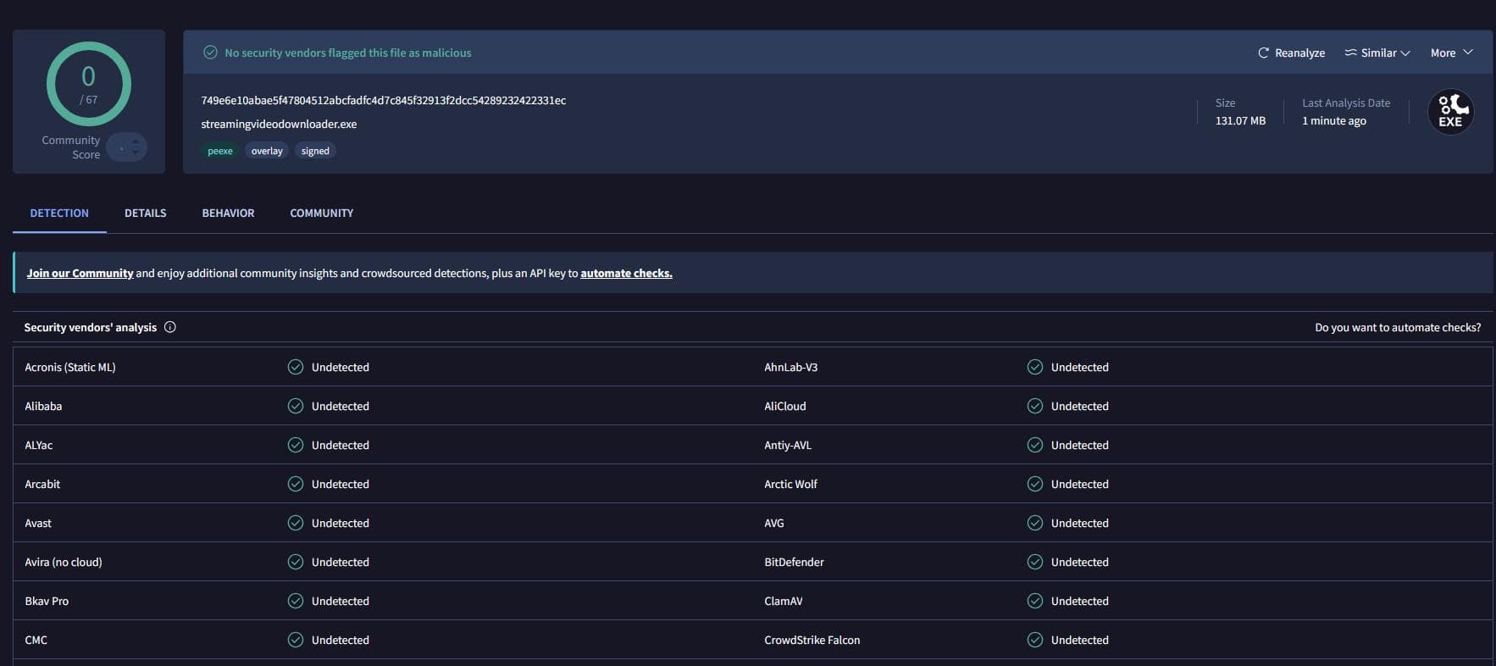The image size is (1496, 666).
Task: Click the file size value 131.07 MB
Action: click(x=1240, y=120)
